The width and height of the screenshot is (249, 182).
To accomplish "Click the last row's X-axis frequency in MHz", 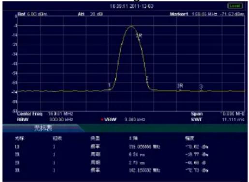I will (x=144, y=170).
